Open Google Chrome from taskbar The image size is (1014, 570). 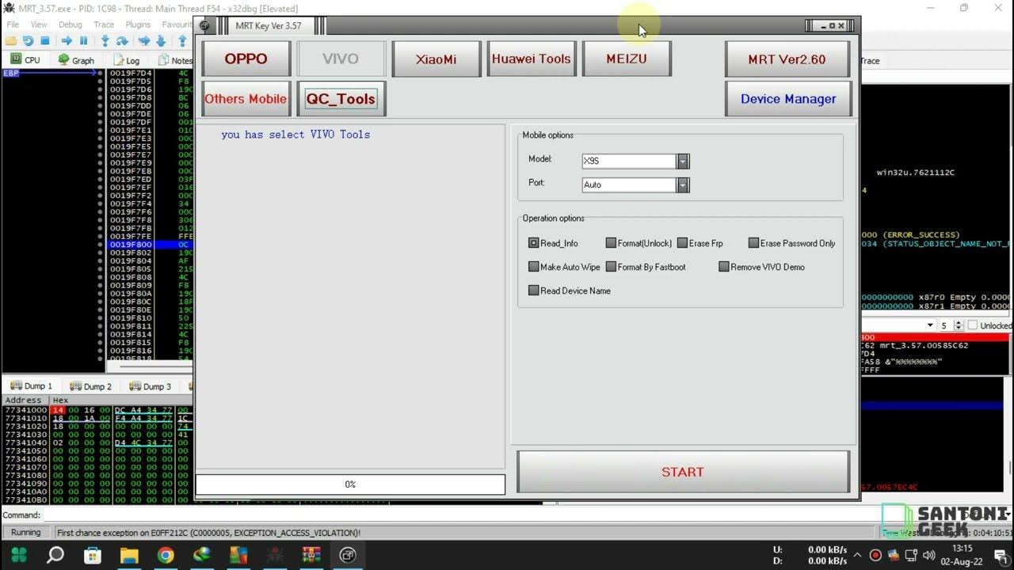[165, 555]
